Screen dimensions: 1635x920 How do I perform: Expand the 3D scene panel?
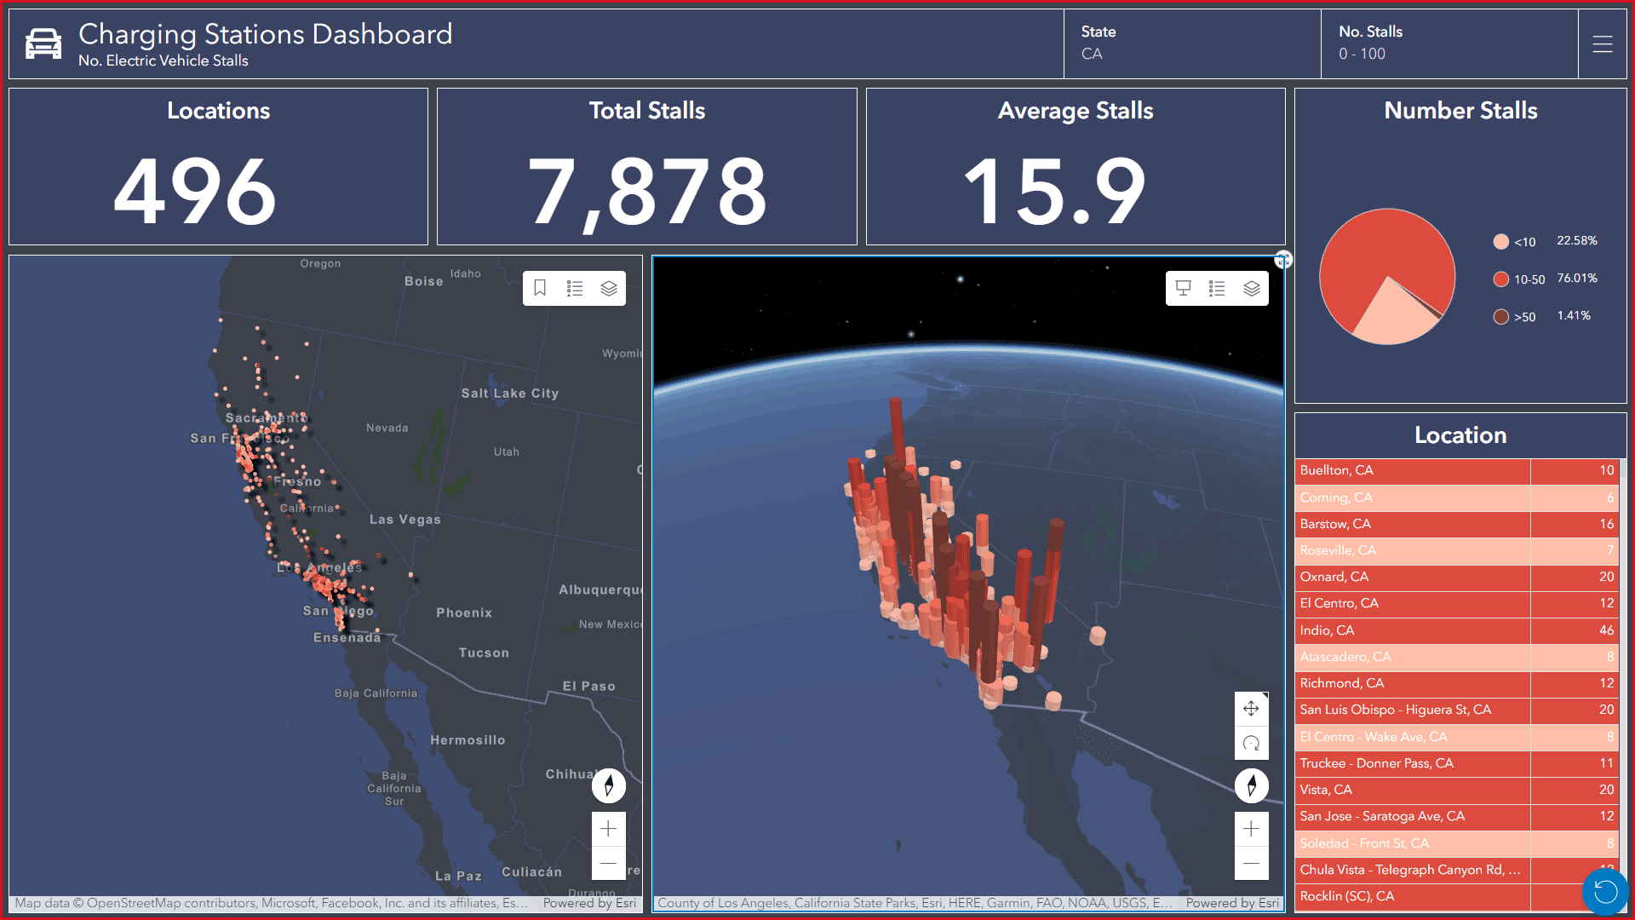click(1283, 260)
